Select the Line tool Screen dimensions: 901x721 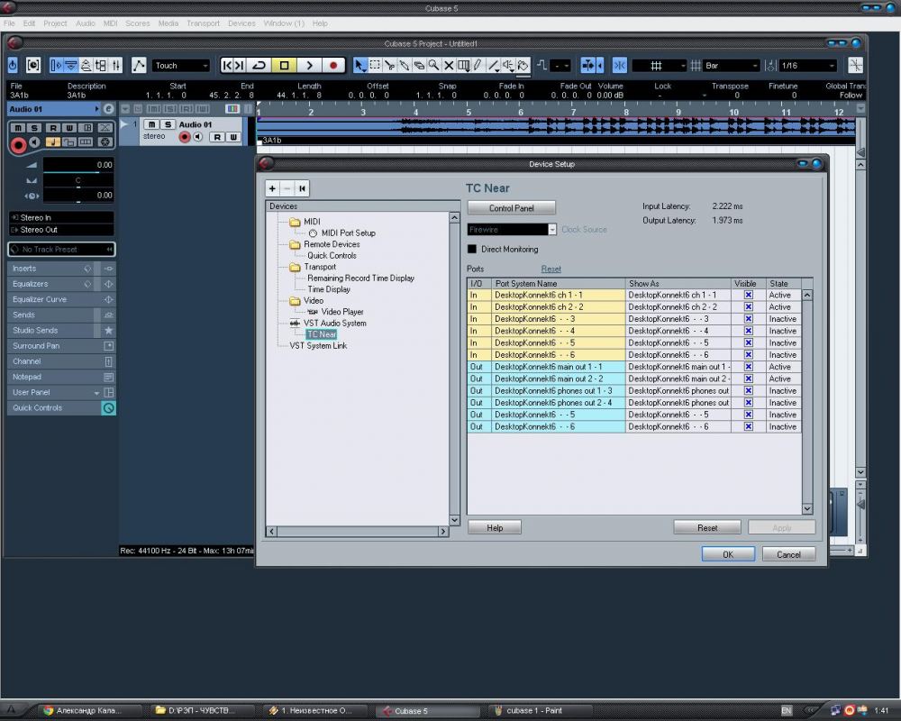[494, 66]
